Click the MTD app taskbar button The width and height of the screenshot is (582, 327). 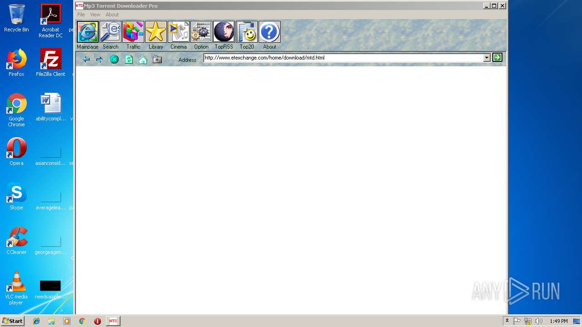pyautogui.click(x=113, y=321)
